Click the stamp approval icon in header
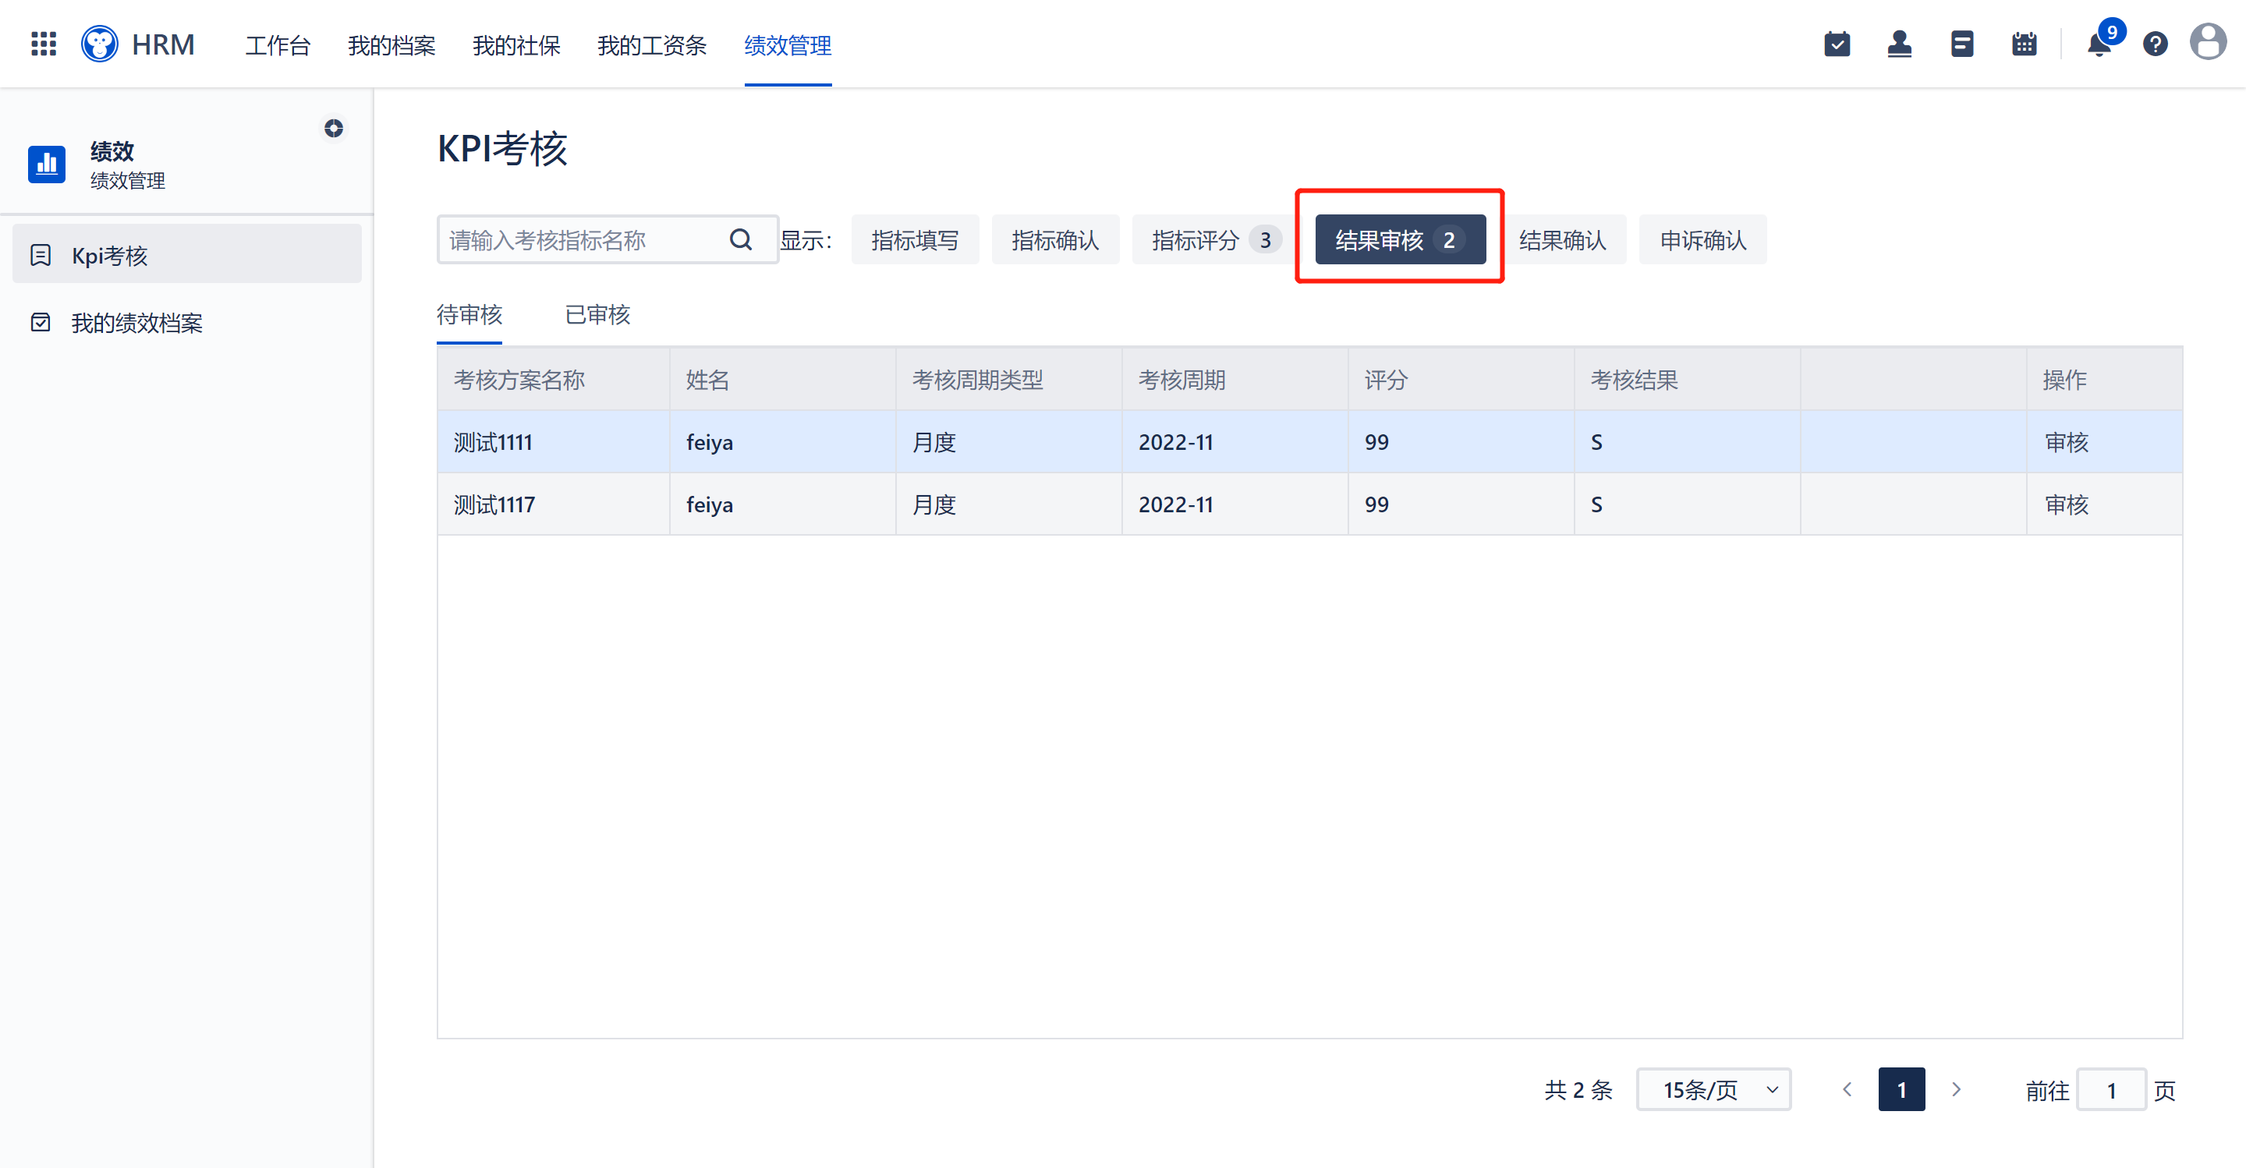 (x=1899, y=44)
